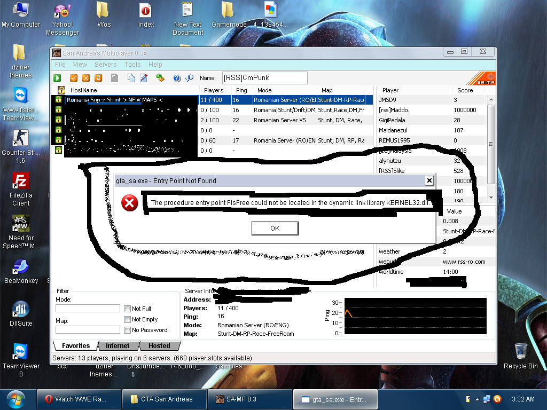
Task: Close the Entry Point Not Found dialog
Action: point(429,180)
